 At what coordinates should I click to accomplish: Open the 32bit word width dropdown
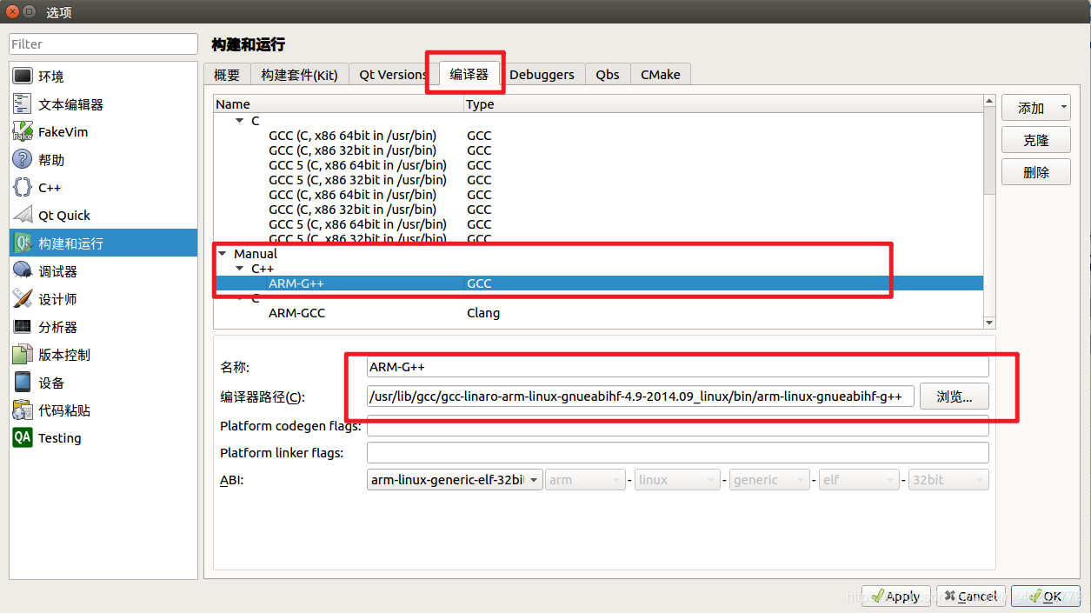[x=948, y=480]
